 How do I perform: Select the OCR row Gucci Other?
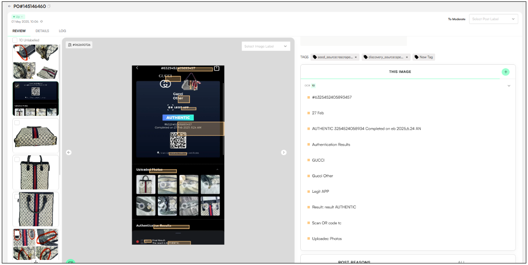[322, 176]
